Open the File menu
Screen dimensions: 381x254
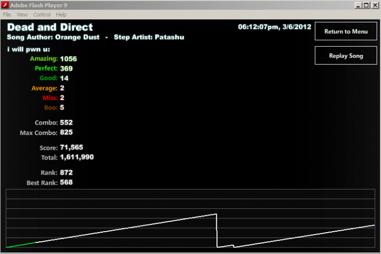[x=7, y=15]
